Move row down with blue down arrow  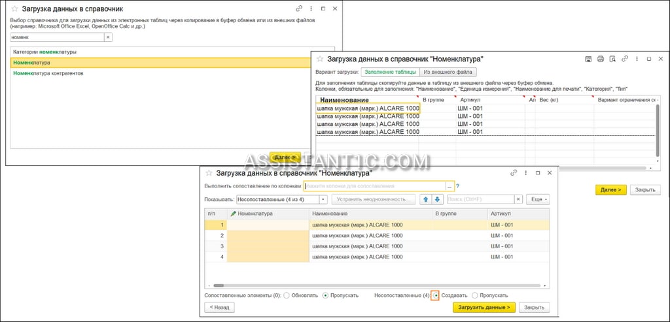[437, 200]
